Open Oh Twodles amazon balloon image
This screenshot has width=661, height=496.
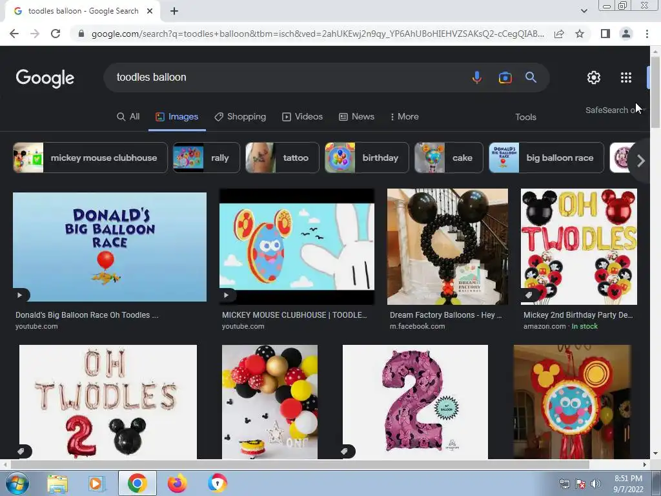[x=579, y=246]
